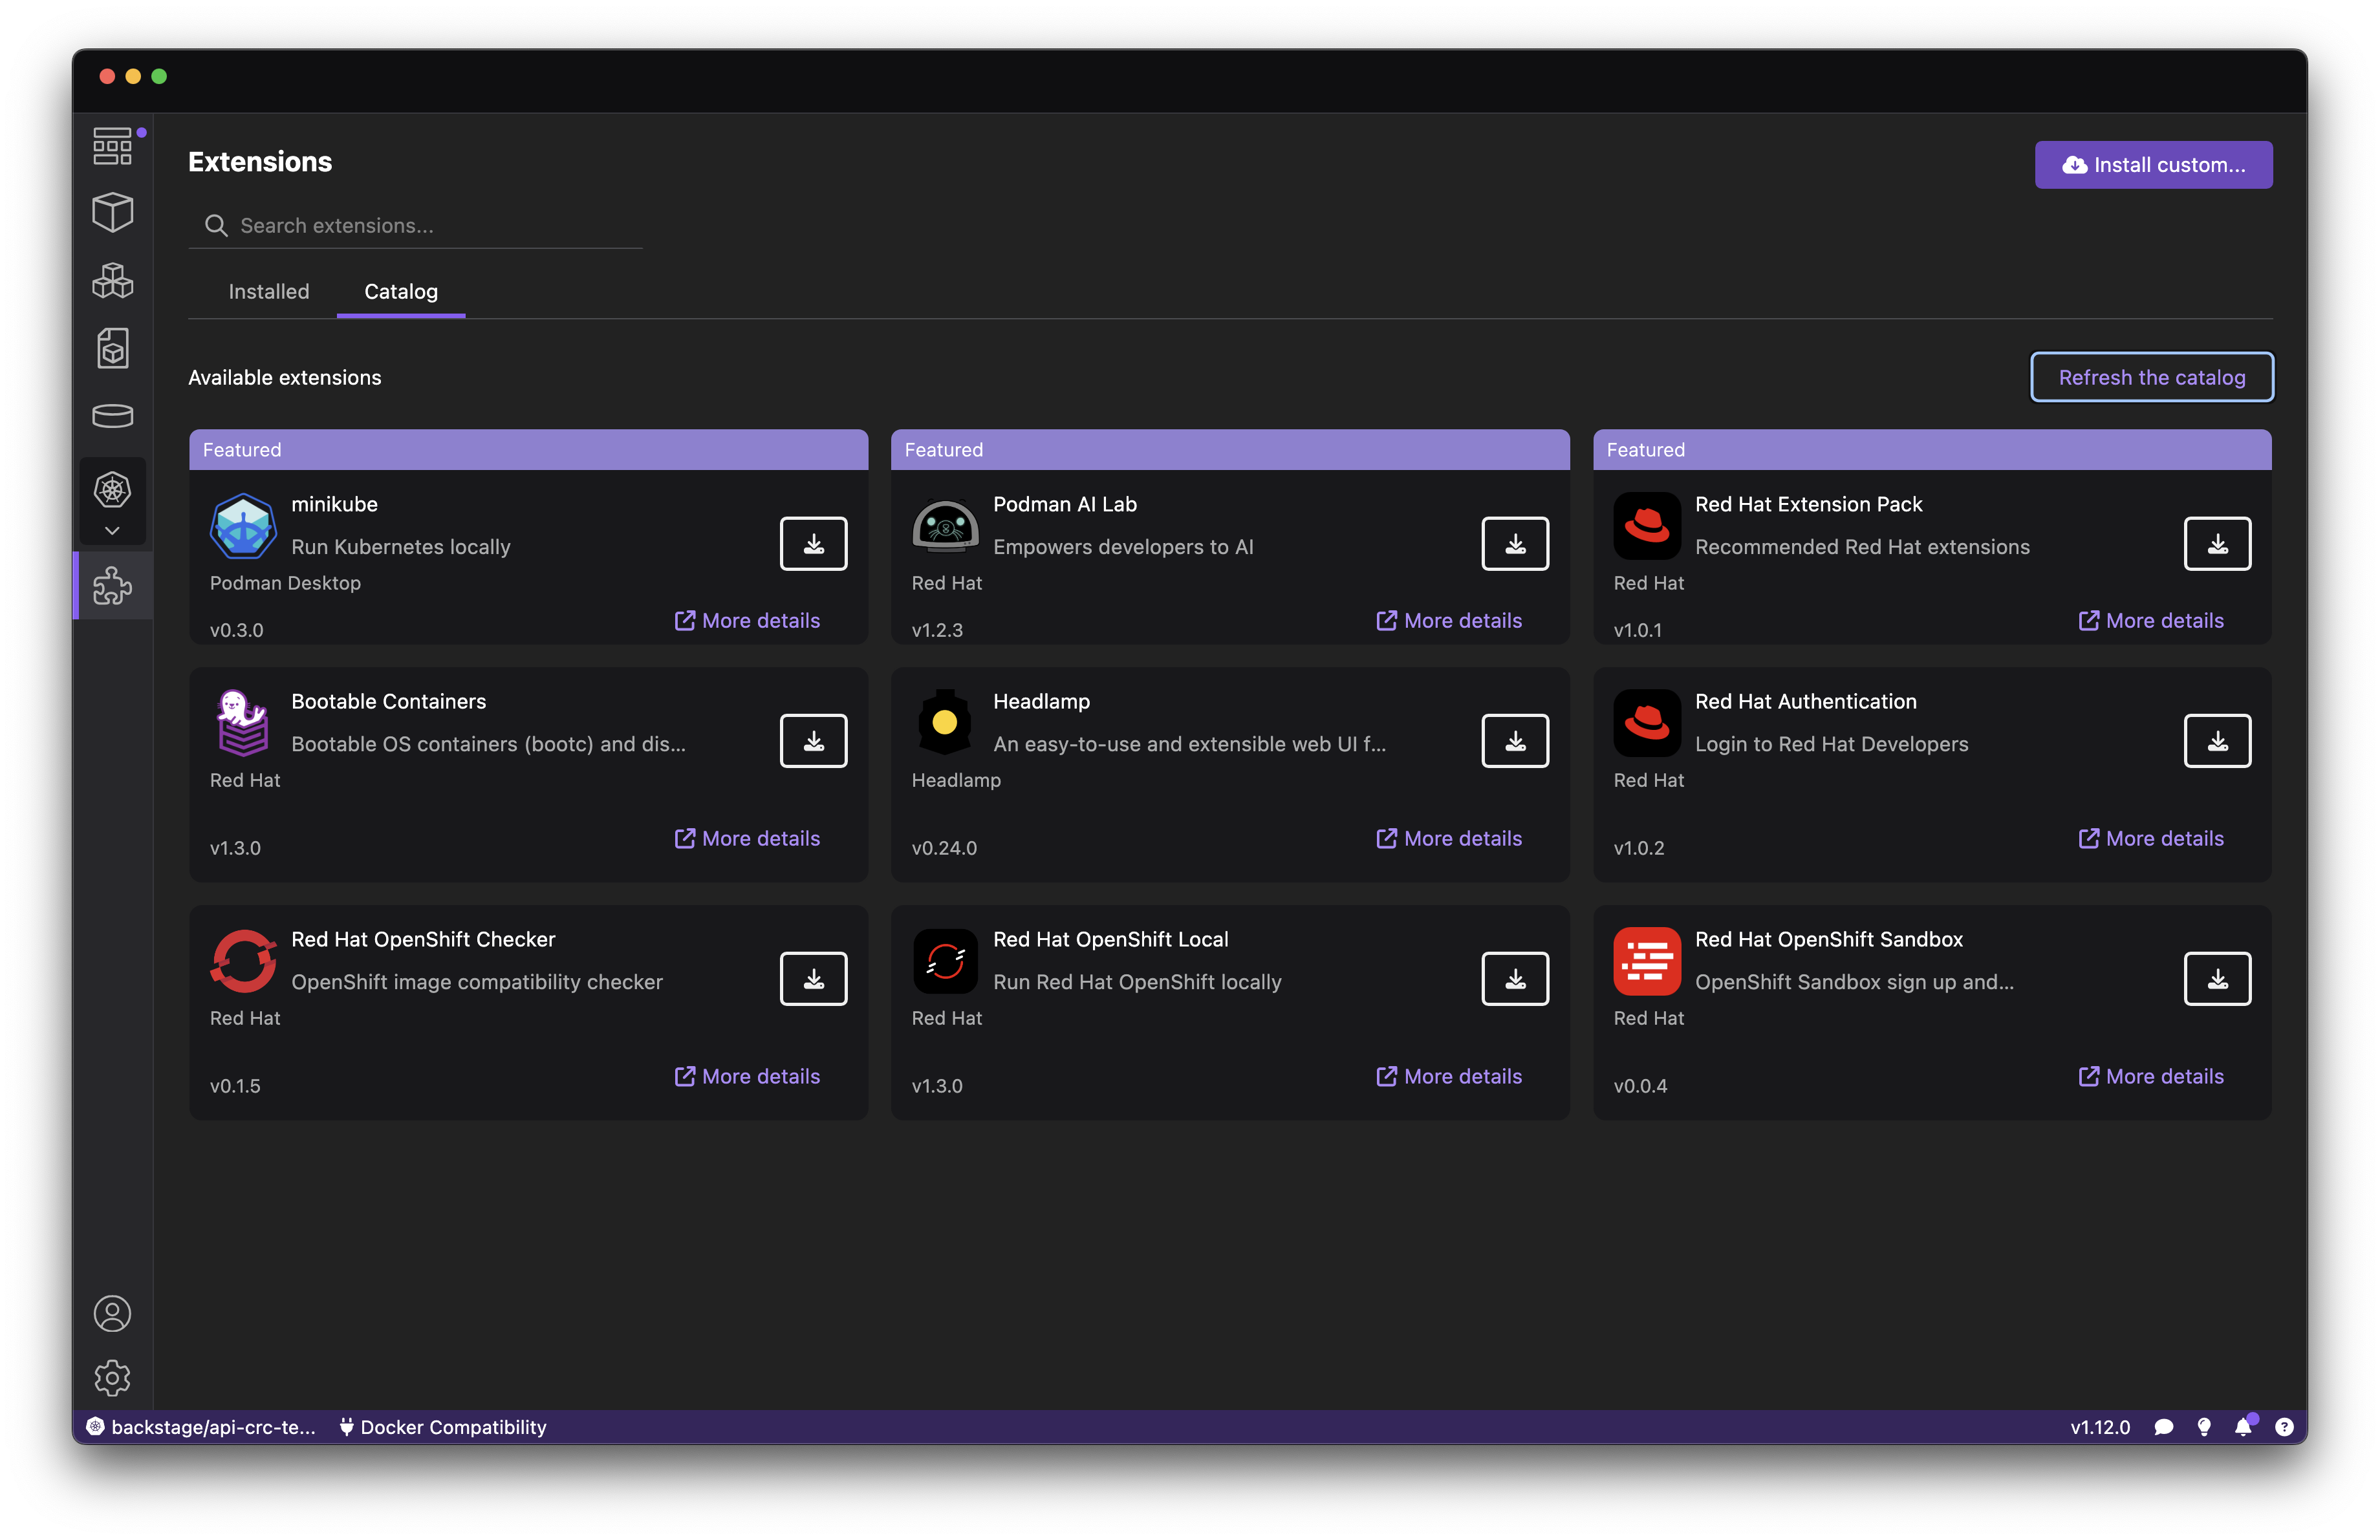Open the Dashboard in the sidebar

click(x=112, y=146)
